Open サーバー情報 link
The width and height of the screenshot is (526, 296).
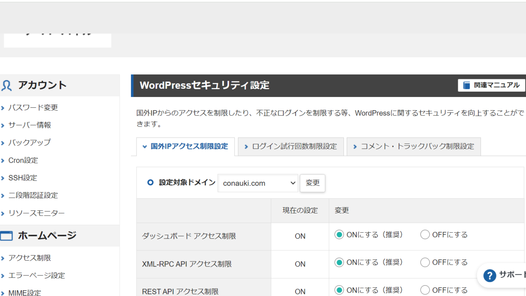[x=30, y=125]
